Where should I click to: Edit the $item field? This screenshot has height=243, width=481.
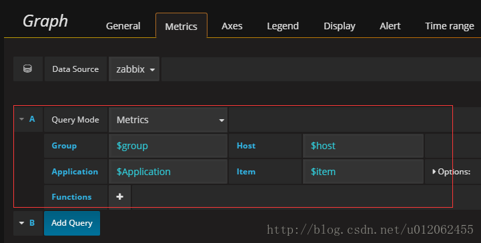[x=363, y=171]
